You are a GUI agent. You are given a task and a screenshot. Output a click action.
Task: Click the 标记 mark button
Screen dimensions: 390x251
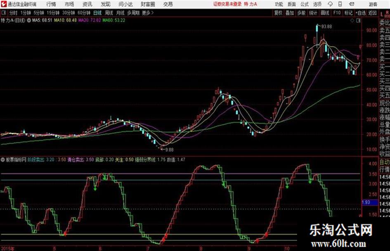tap(348, 13)
